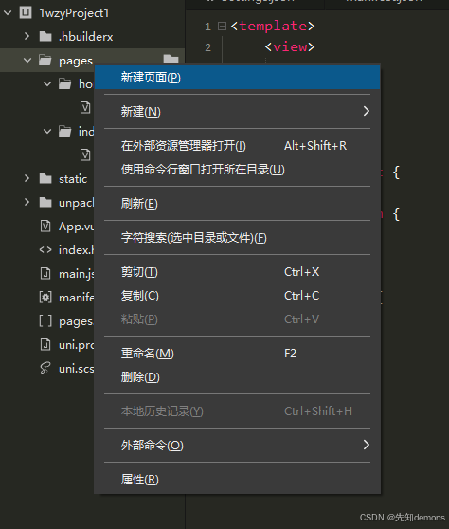Click the .hbuilderx folder icon
The image size is (449, 529).
coord(45,36)
